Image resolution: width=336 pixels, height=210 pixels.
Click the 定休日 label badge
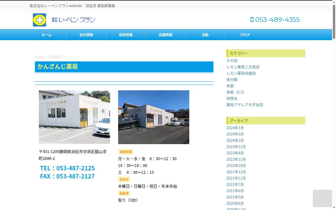point(124,179)
